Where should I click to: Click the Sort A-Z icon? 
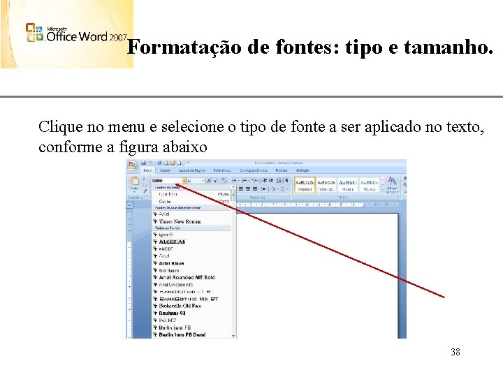click(279, 181)
